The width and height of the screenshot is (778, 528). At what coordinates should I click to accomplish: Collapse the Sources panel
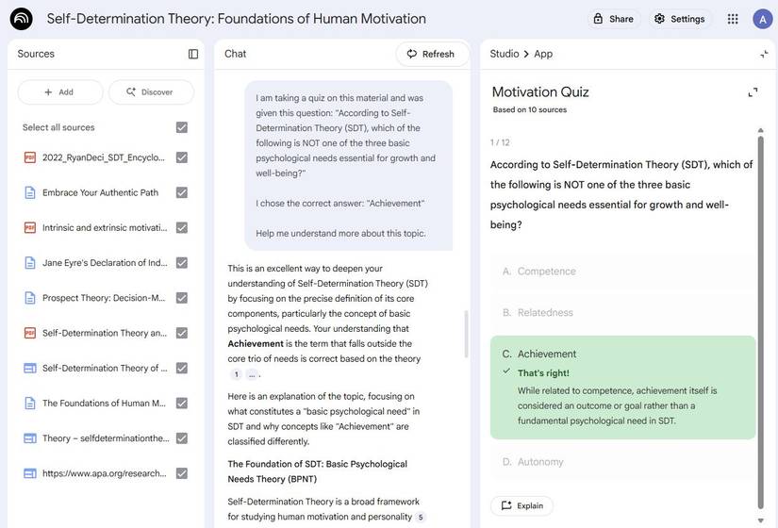point(193,54)
